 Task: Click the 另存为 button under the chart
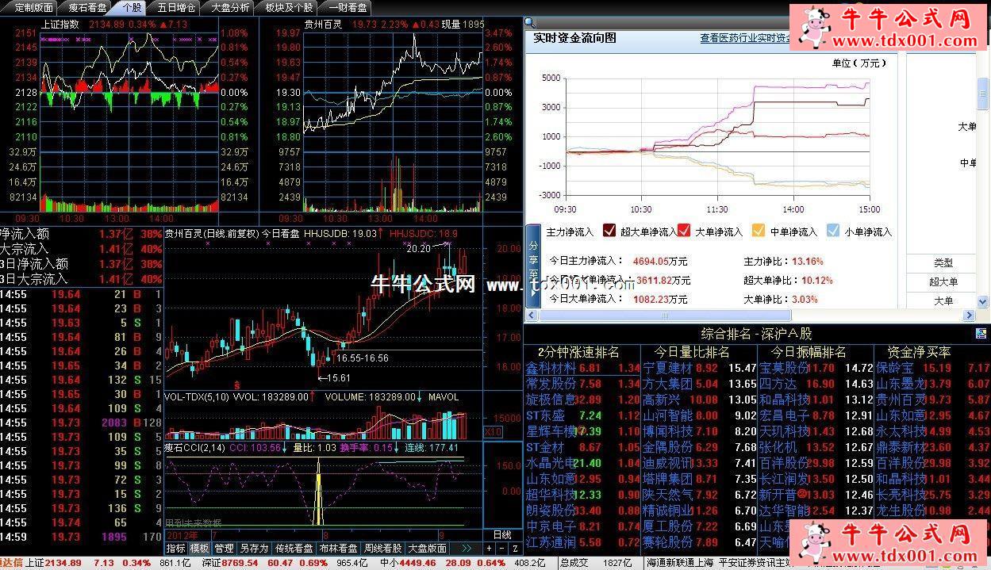pyautogui.click(x=254, y=549)
